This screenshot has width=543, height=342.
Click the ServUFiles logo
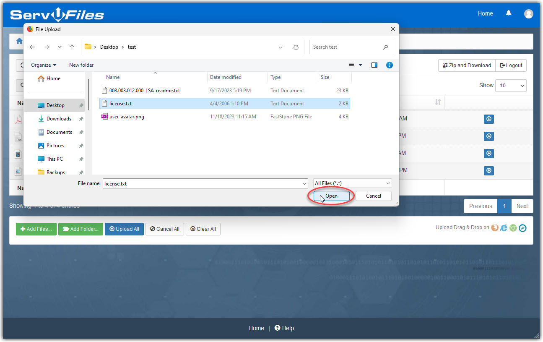tap(57, 15)
